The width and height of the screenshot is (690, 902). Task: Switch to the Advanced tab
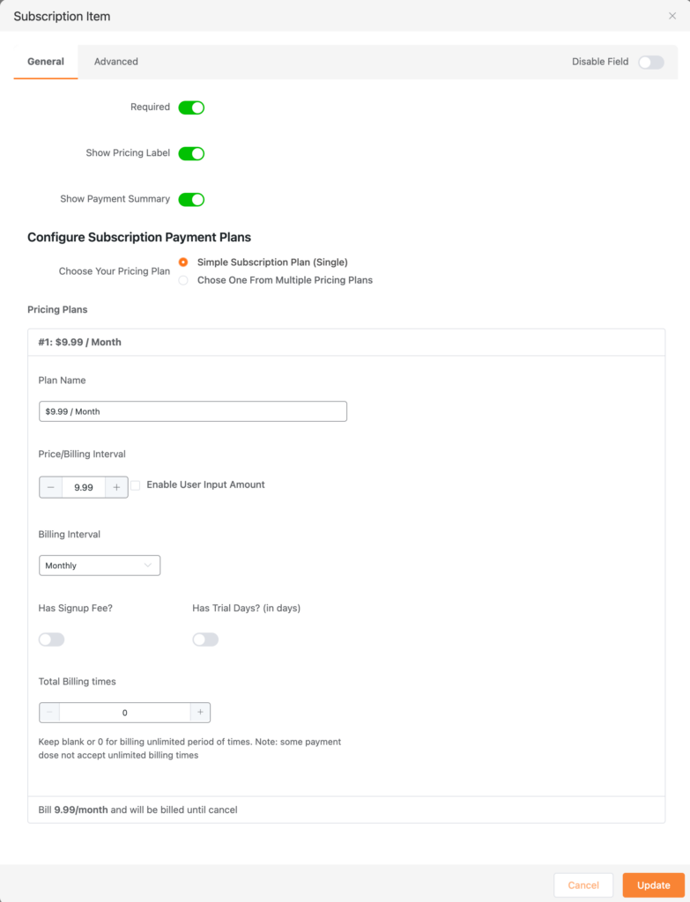pos(116,62)
